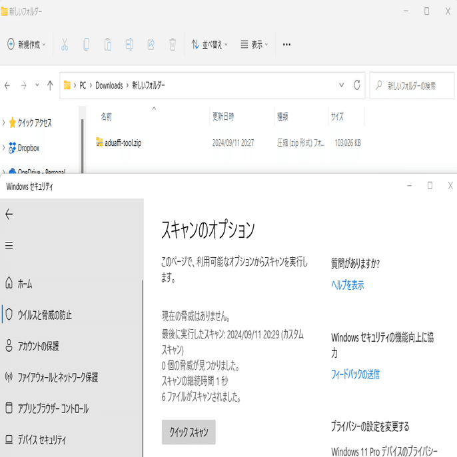This screenshot has height=457, width=457.
Task: Click the Cut scissors icon in Explorer toolbar
Action: tap(65, 44)
